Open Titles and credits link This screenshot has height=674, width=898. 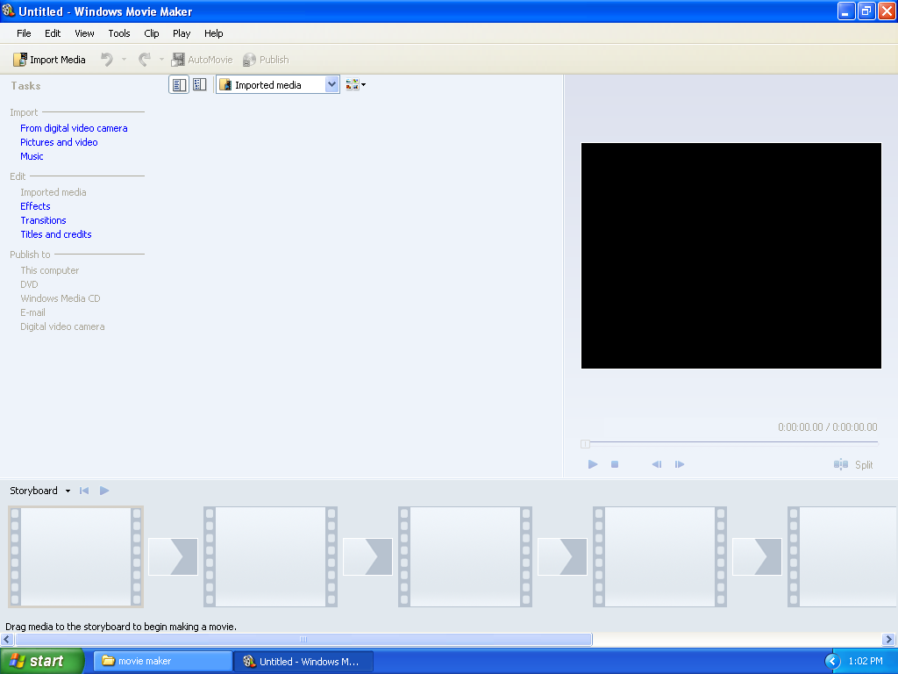[56, 234]
